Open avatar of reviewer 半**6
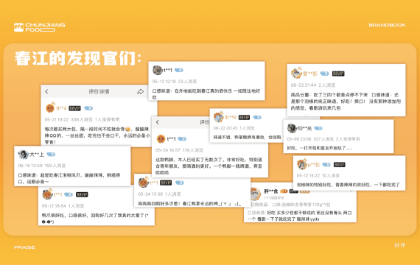Screen dimensions: 420x265 pyautogui.click(x=218, y=117)
